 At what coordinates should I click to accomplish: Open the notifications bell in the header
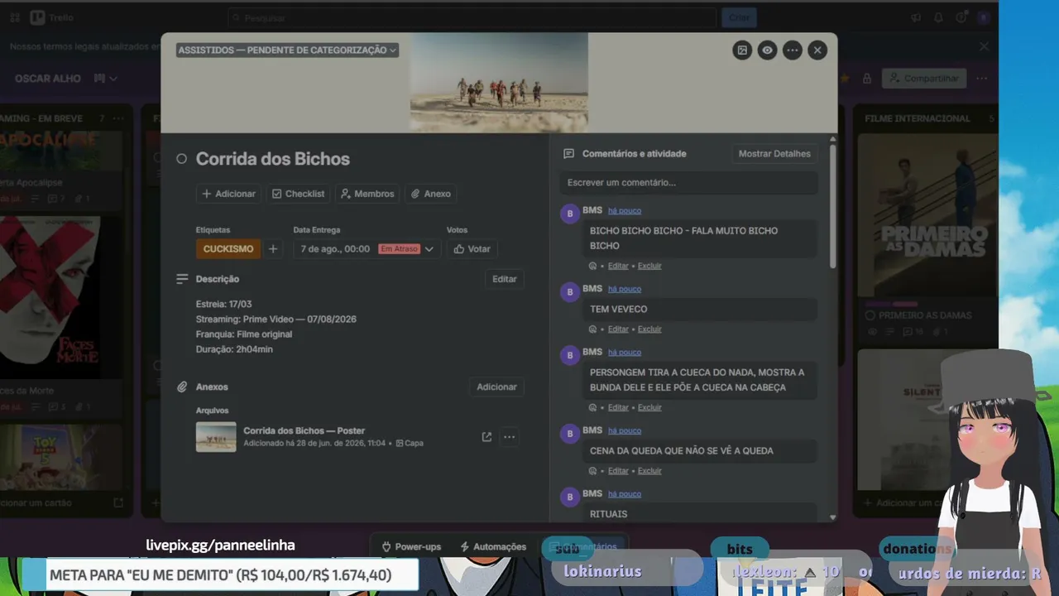pos(938,17)
